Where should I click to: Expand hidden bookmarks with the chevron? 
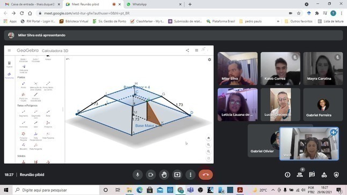278,21
